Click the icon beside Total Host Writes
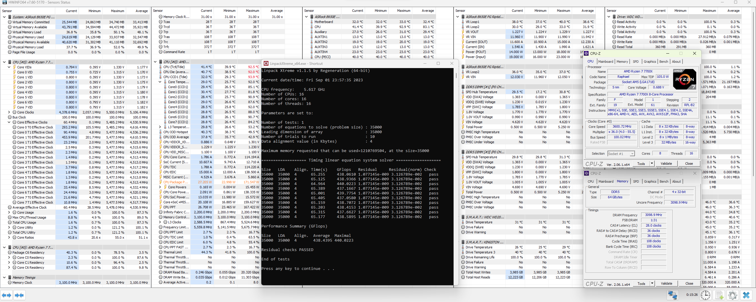The width and height of the screenshot is (756, 302). (x=463, y=272)
